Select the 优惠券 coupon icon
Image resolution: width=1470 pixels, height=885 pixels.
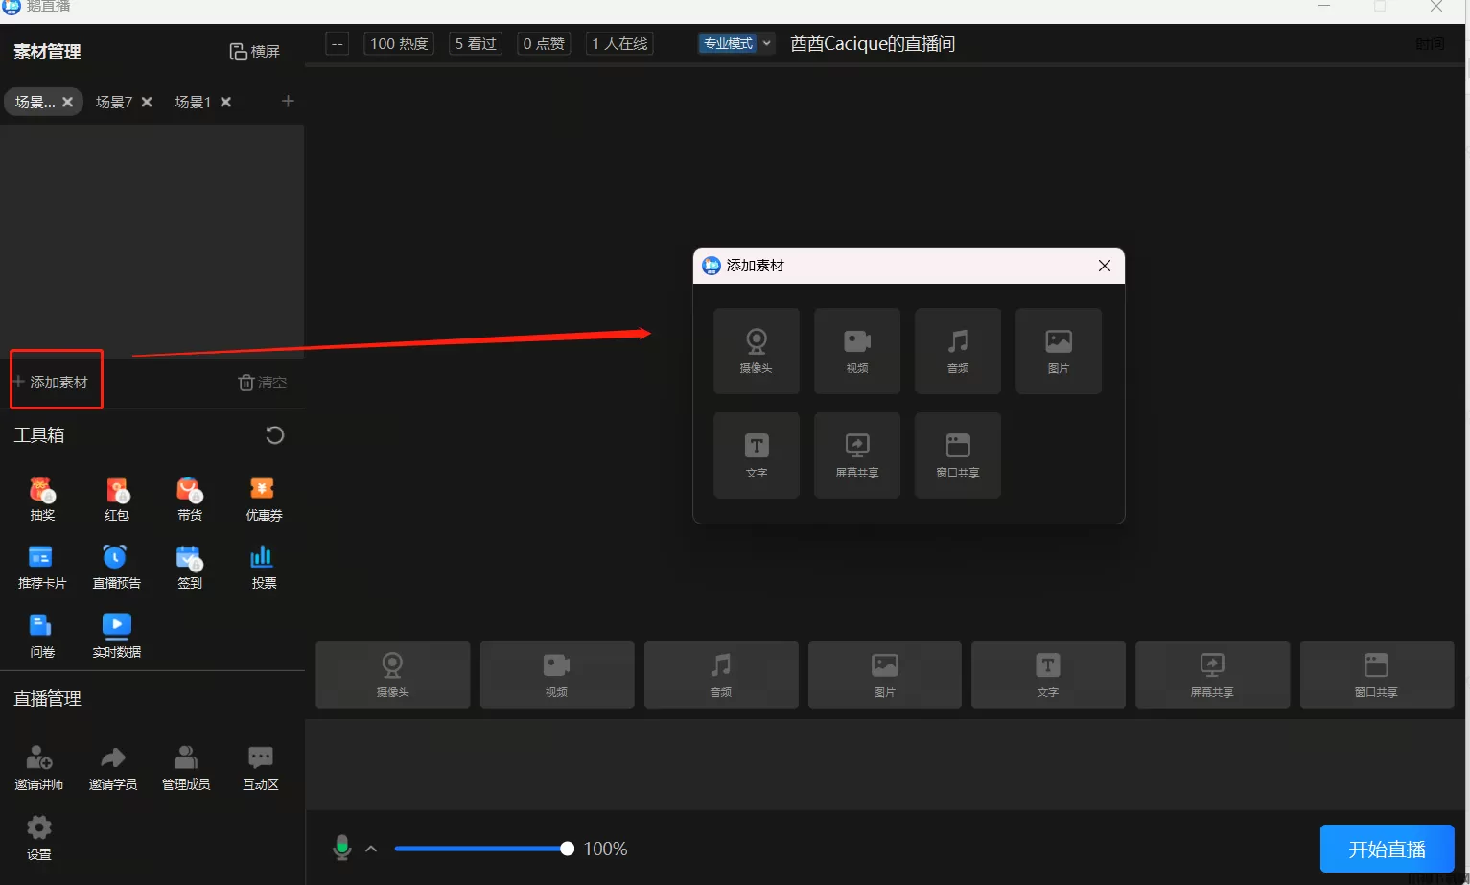pyautogui.click(x=264, y=499)
